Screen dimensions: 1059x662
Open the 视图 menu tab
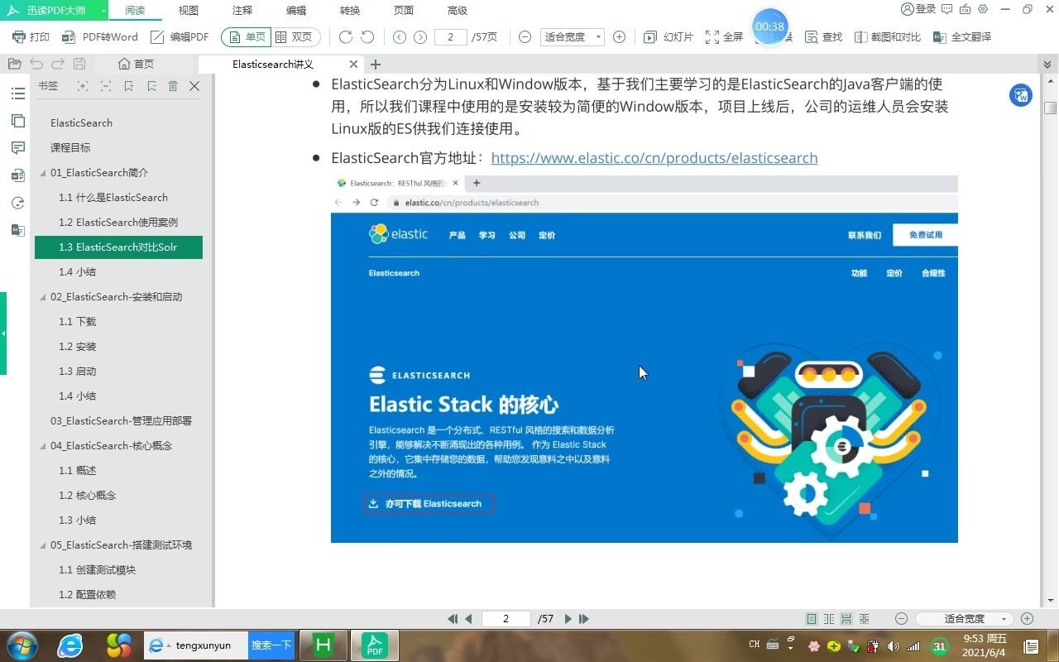189,11
